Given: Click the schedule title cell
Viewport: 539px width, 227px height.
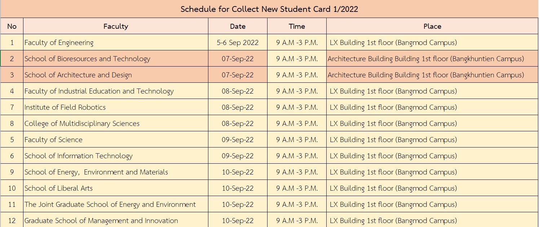Looking at the screenshot, I should click(x=269, y=9).
